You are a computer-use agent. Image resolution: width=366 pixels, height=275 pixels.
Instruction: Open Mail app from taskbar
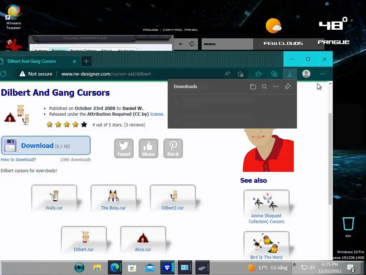(149, 267)
